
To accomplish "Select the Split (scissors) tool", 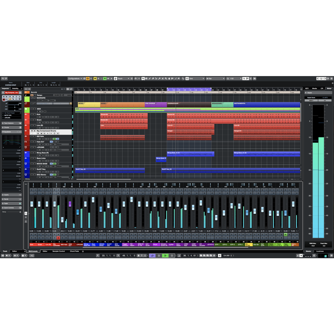I will pyautogui.click(x=156, y=78).
